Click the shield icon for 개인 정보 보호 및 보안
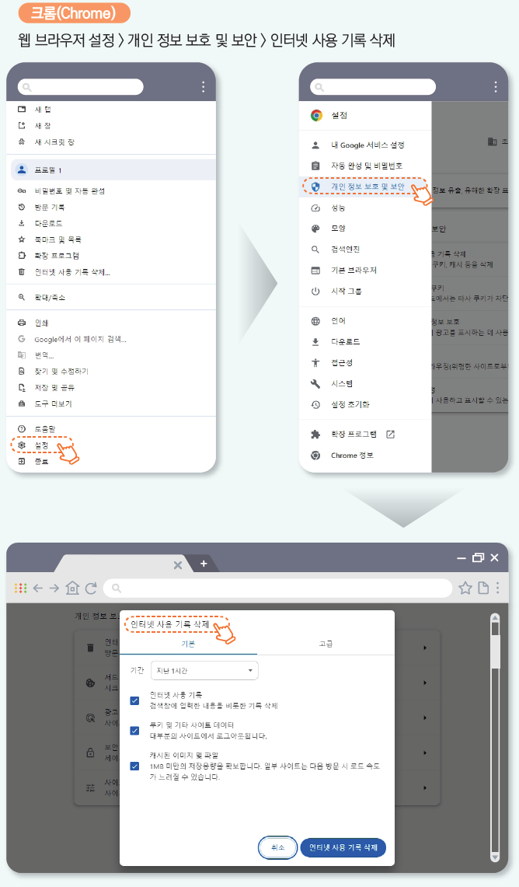The height and width of the screenshot is (887, 519). tap(315, 186)
